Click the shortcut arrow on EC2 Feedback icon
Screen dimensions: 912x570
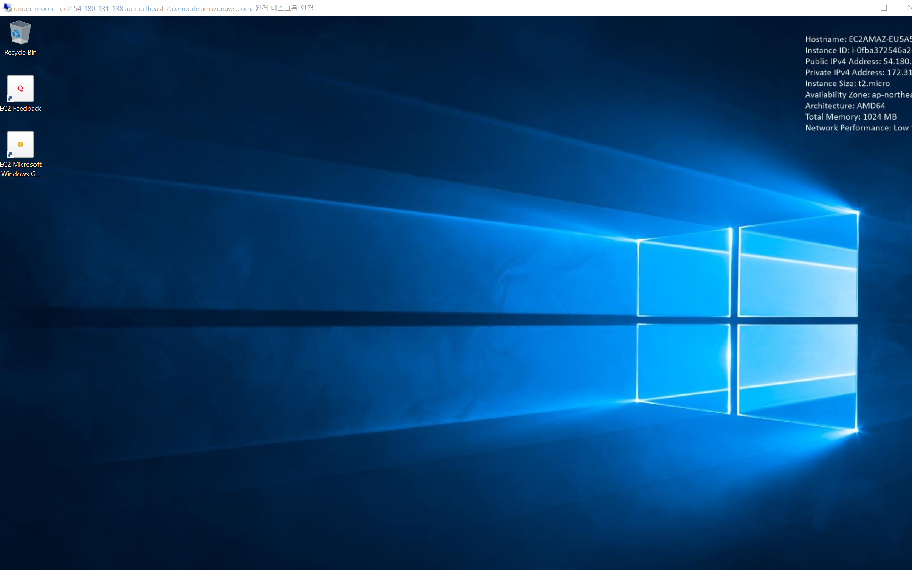pyautogui.click(x=11, y=98)
